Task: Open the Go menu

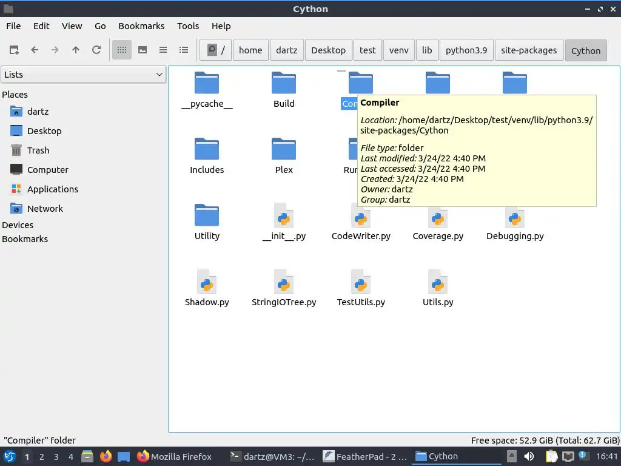Action: [100, 26]
